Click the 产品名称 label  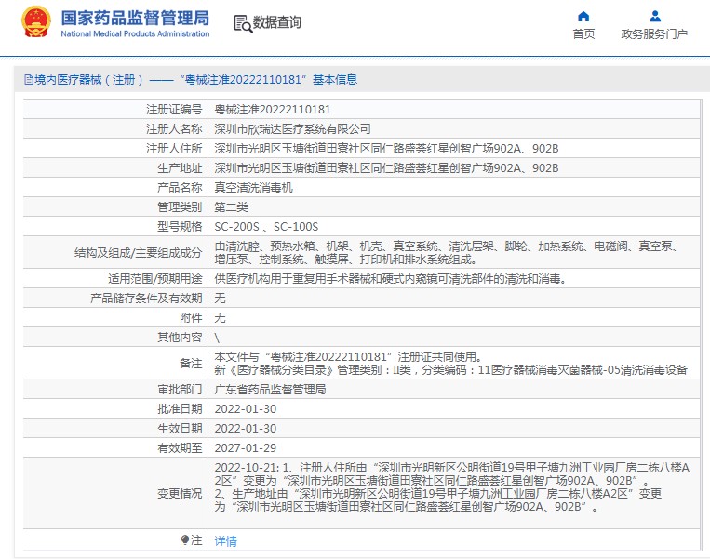pyautogui.click(x=180, y=187)
